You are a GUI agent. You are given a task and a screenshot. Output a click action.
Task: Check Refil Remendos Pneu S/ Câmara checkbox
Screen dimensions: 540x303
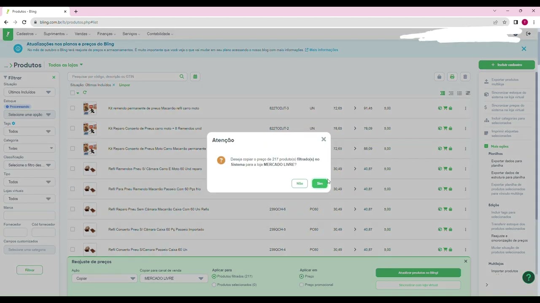pyautogui.click(x=73, y=169)
